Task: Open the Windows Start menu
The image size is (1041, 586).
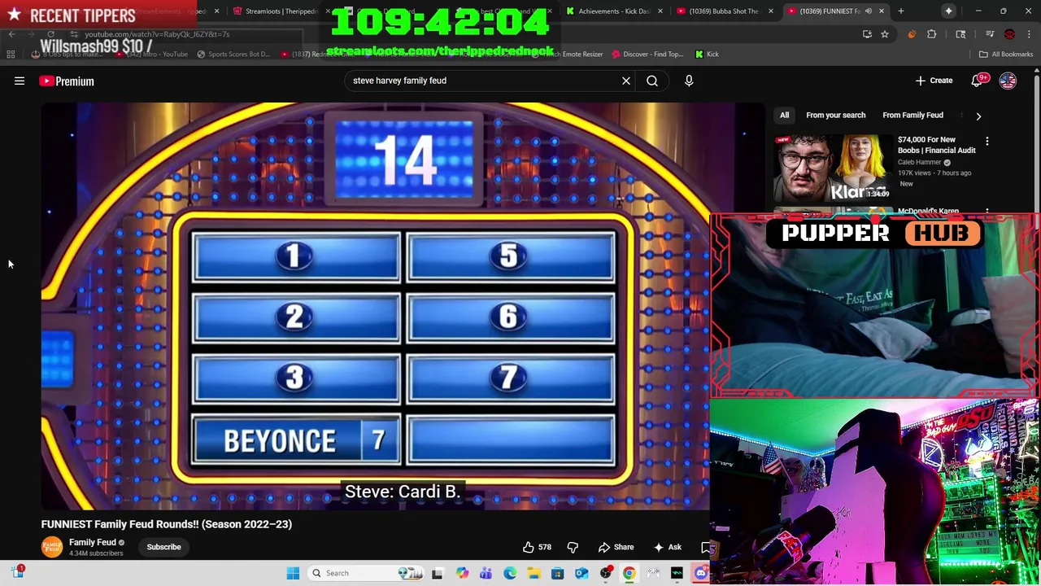Action: coord(293,573)
